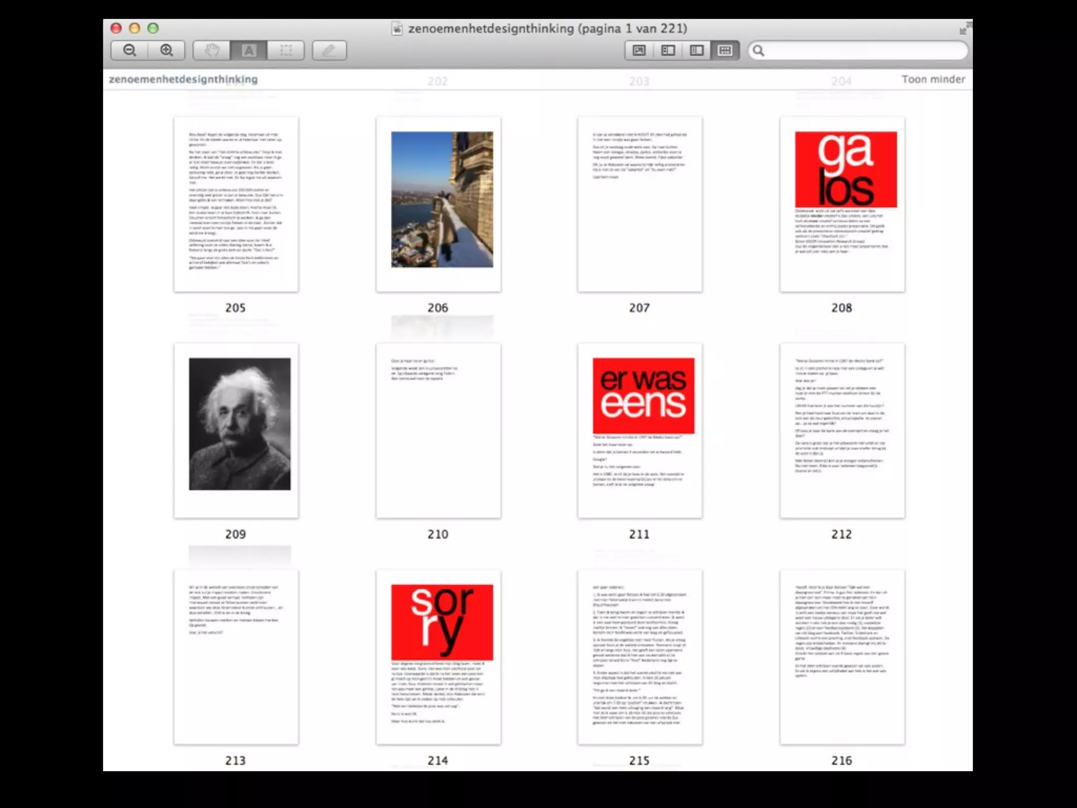The image size is (1077, 808).
Task: Open the annotation pencil toolbar
Action: [329, 50]
